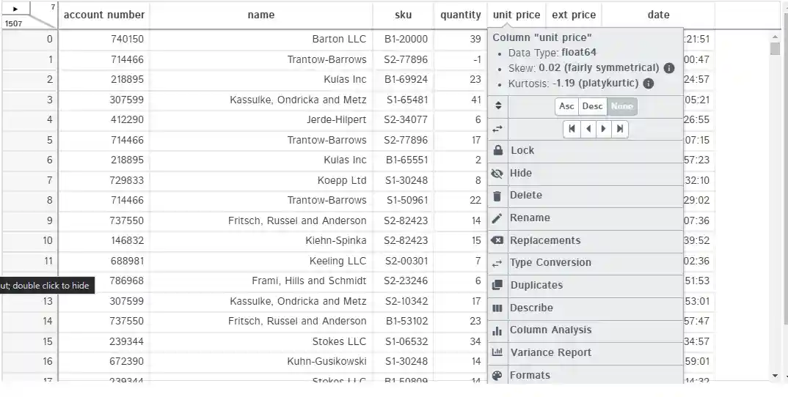
Task: Sort unit price ascending
Action: pos(566,106)
